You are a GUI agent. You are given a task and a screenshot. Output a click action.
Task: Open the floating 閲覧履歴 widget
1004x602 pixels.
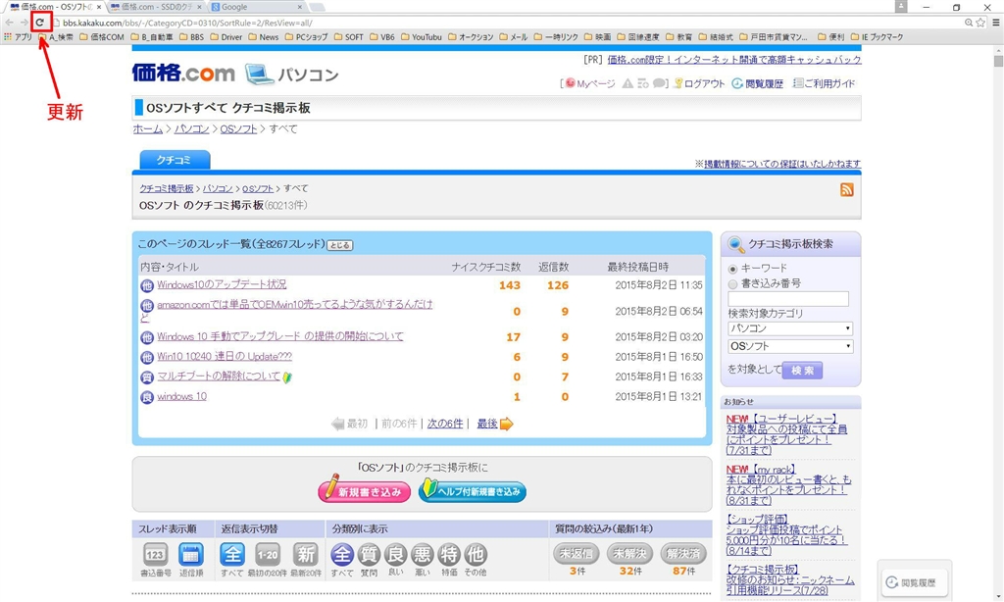(x=915, y=582)
